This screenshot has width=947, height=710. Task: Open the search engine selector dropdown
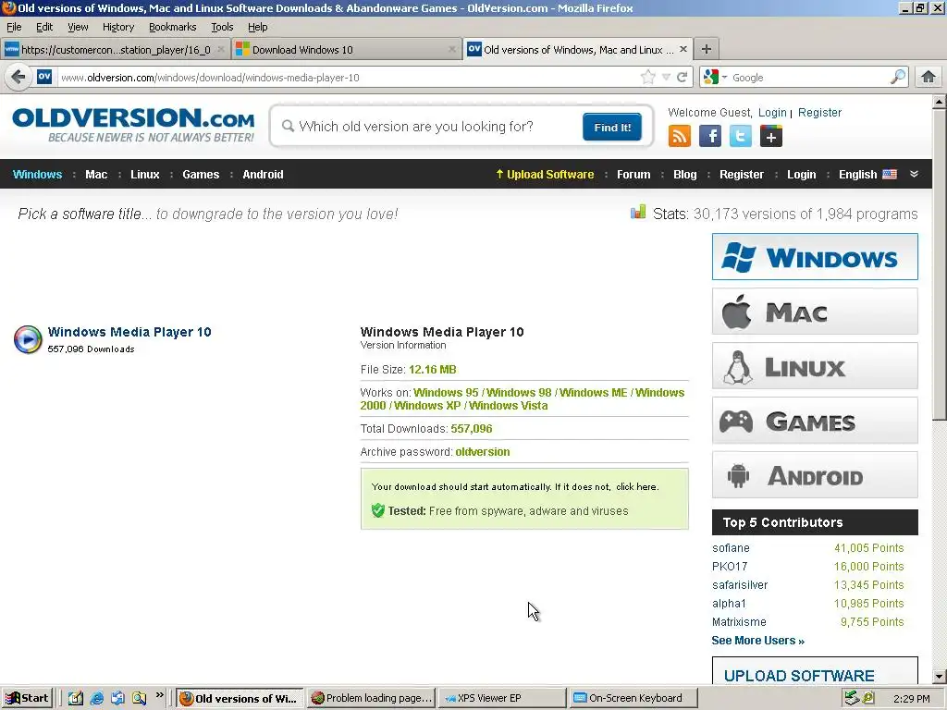(x=724, y=78)
